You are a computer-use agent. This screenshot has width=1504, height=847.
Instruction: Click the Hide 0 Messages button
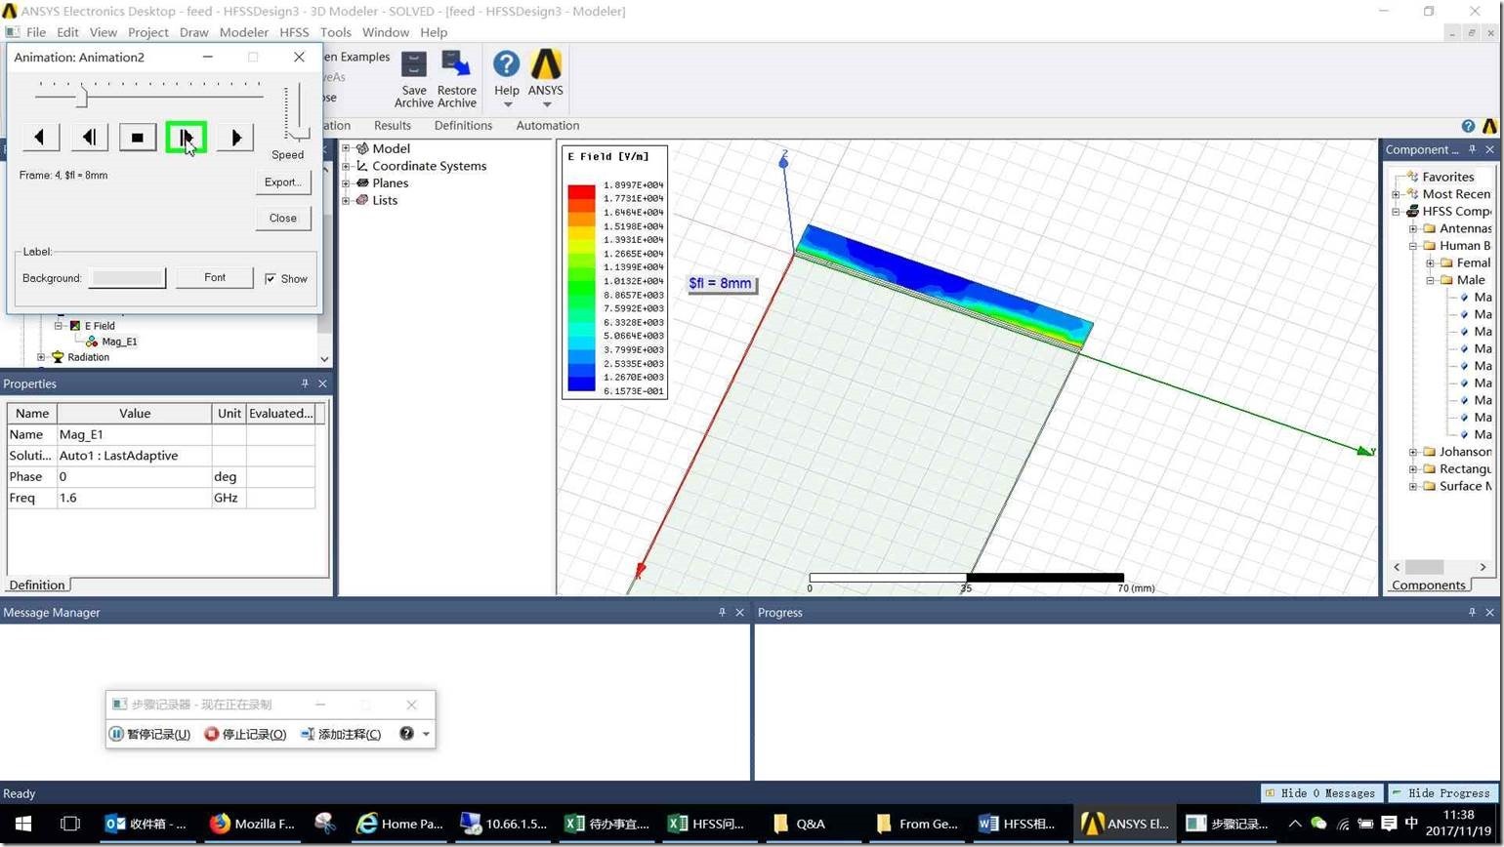[1322, 793]
